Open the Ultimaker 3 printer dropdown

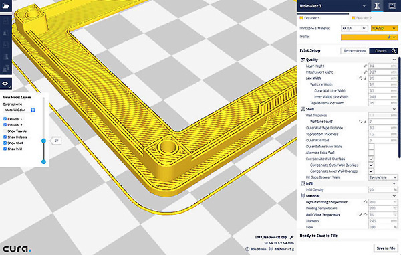tap(333, 5)
